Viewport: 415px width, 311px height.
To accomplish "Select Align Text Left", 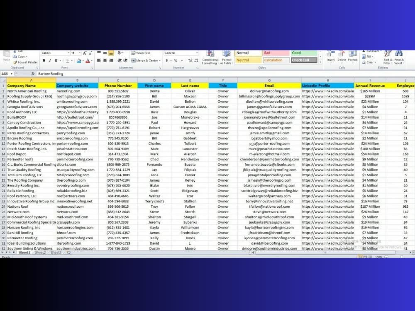I will point(99,61).
